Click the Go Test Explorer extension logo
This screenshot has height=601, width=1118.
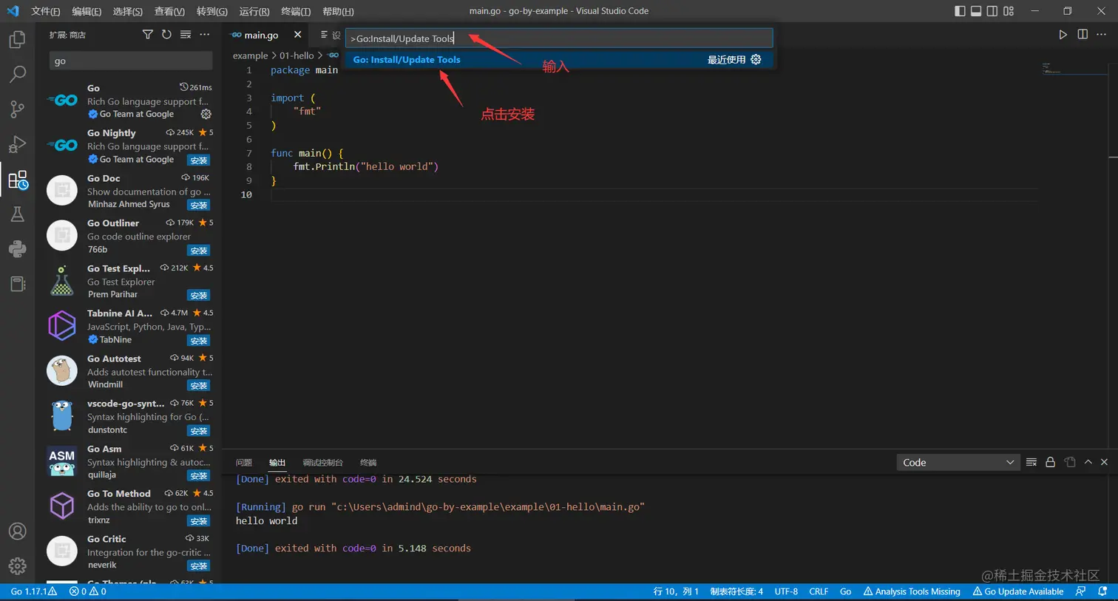click(x=62, y=281)
